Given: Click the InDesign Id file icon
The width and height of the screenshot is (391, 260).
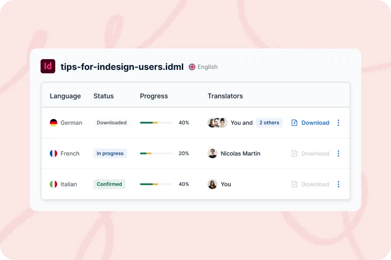Looking at the screenshot, I should click(x=48, y=66).
